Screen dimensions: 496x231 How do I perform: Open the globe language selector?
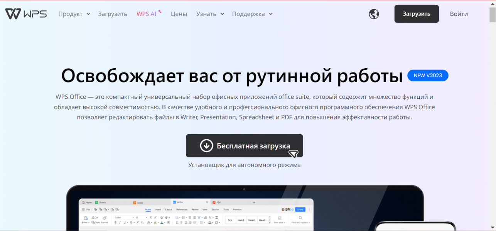374,14
